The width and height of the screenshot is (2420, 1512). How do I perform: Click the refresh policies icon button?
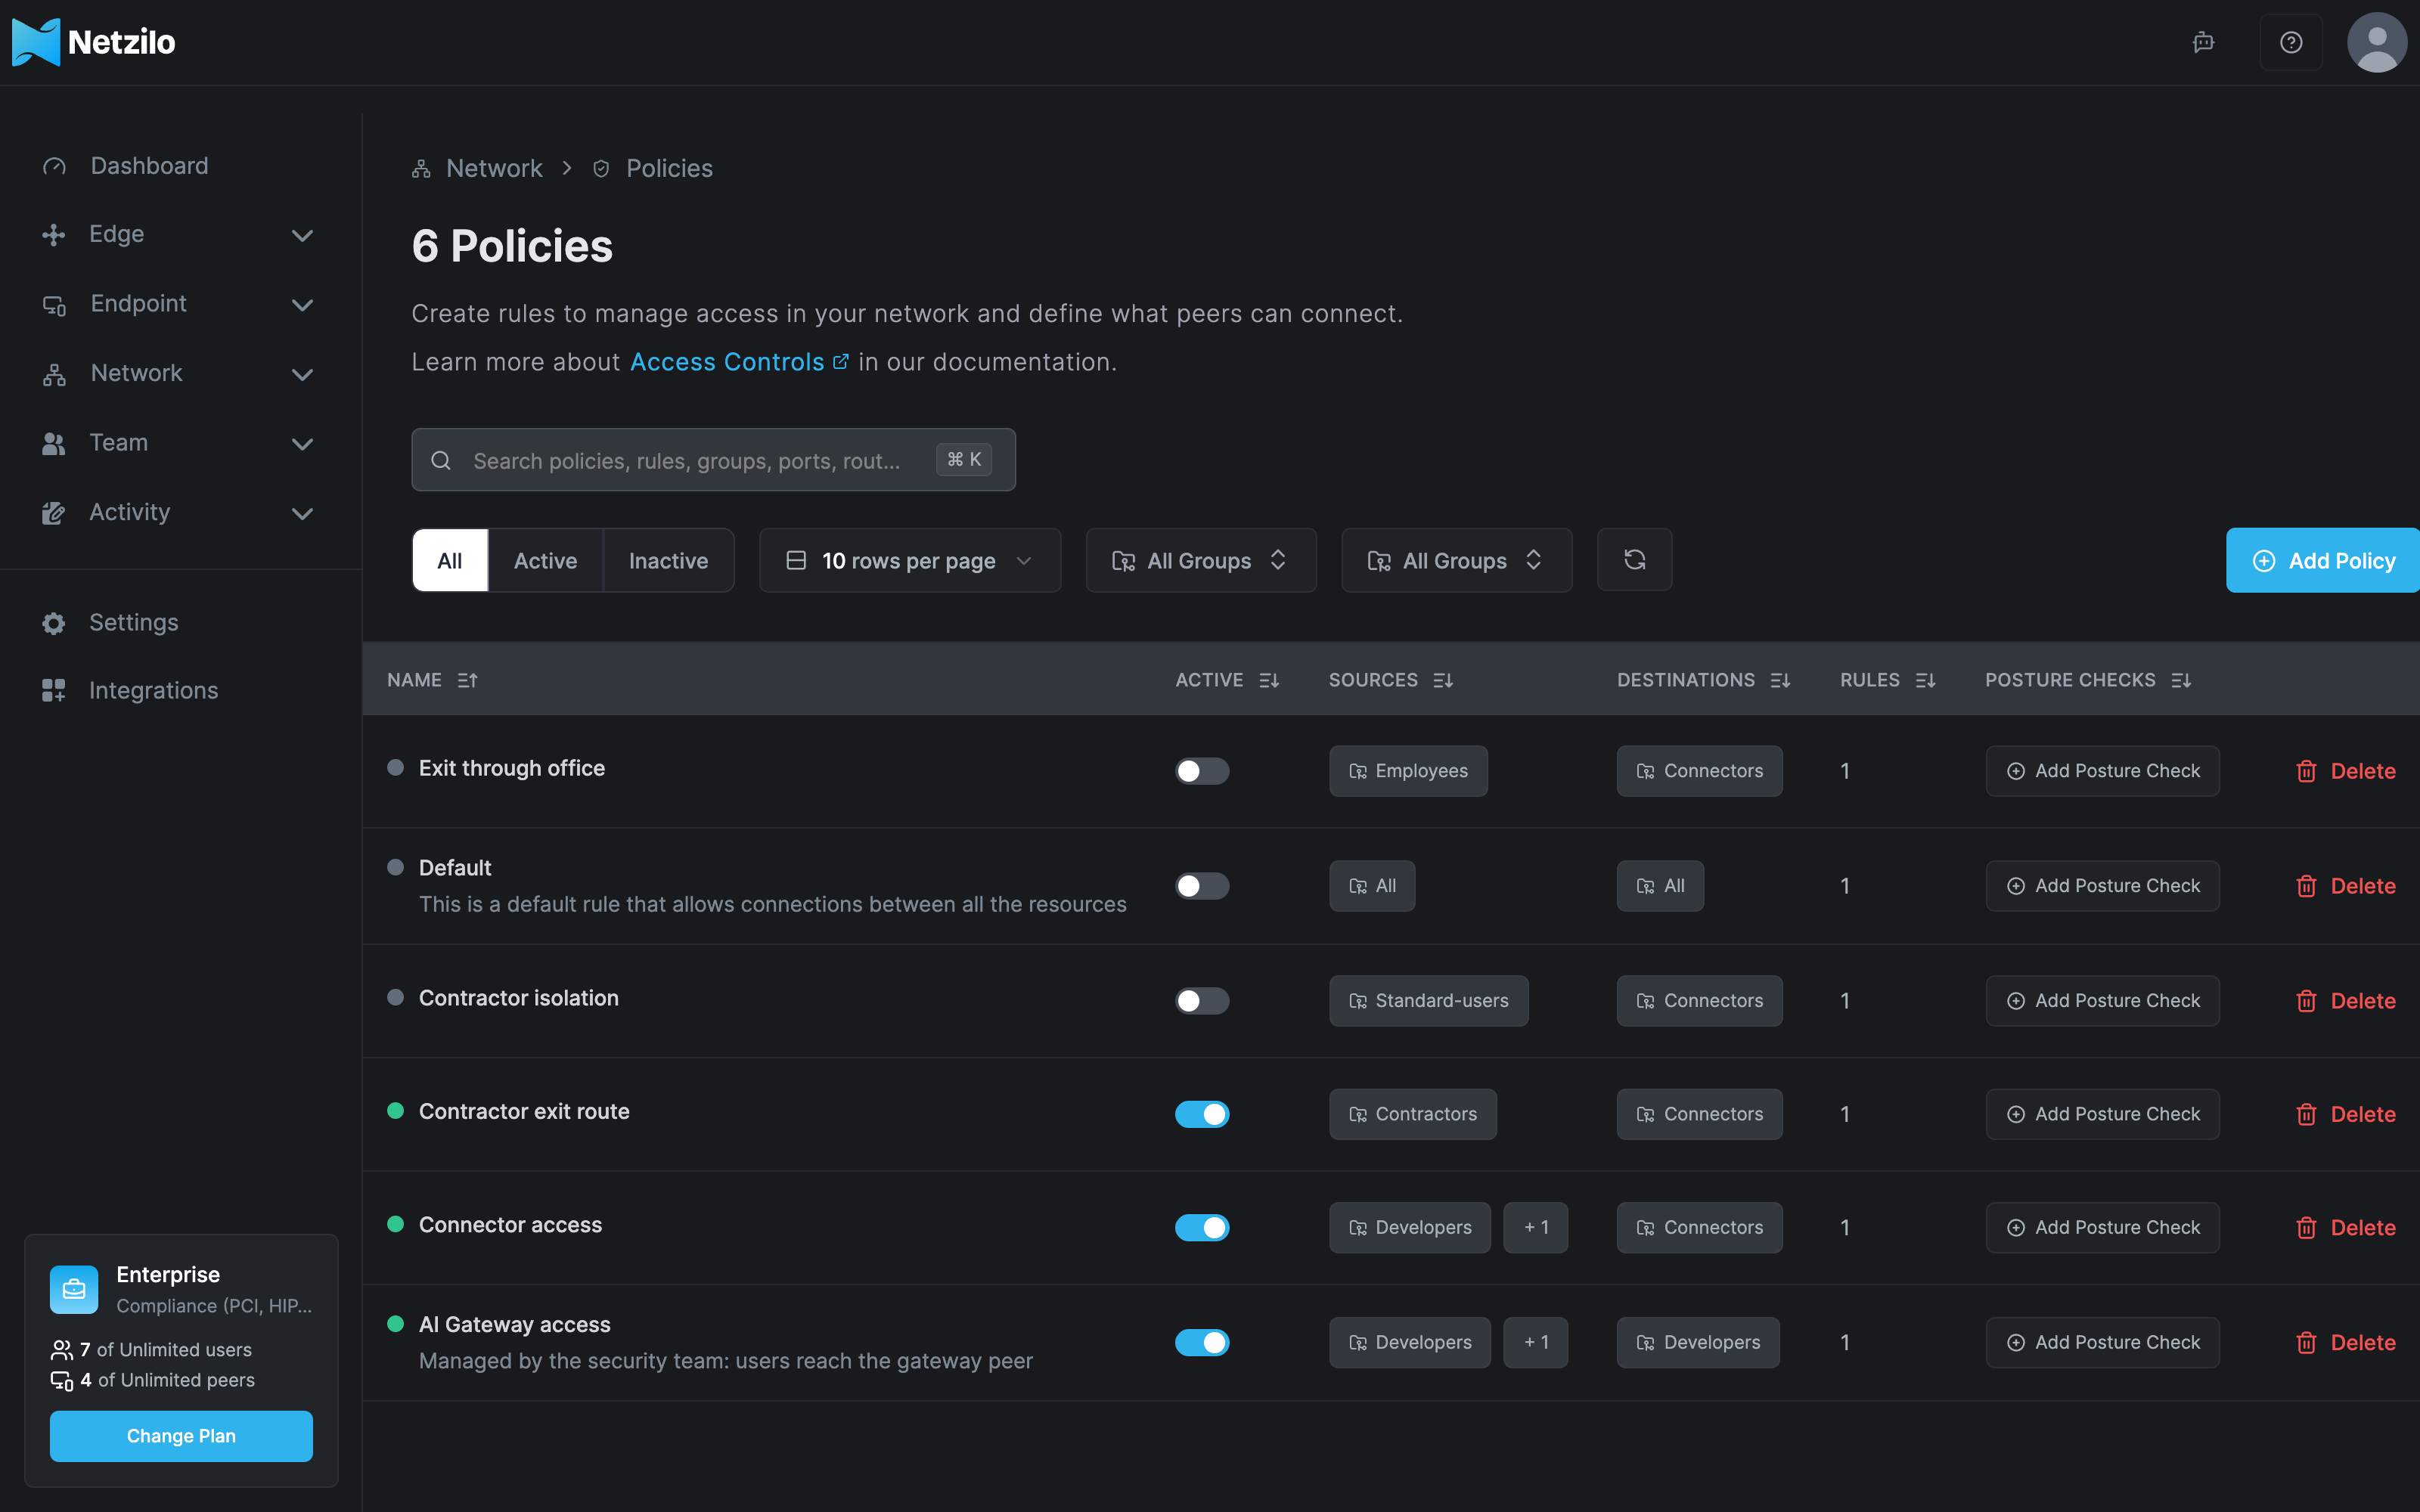1634,560
